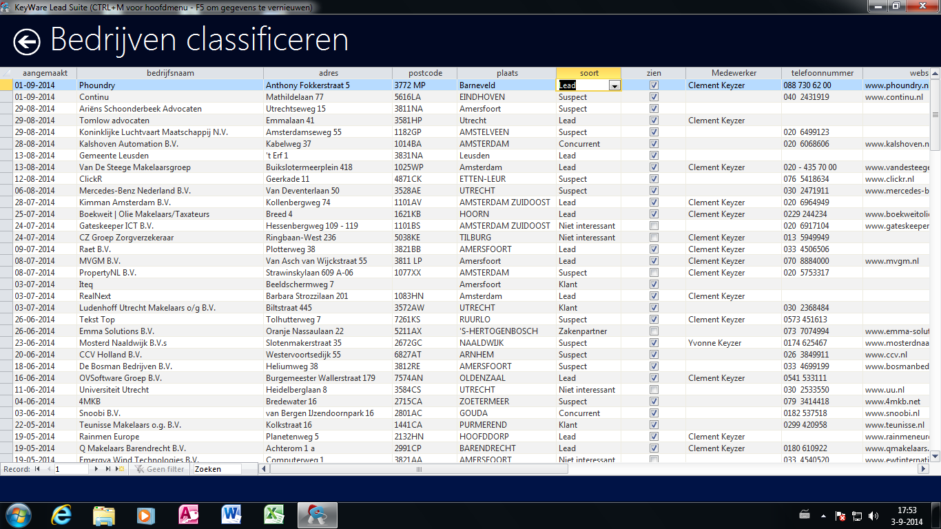Click the back arrow beside Bedrijven classificeren
The height and width of the screenshot is (529, 941).
(x=27, y=42)
